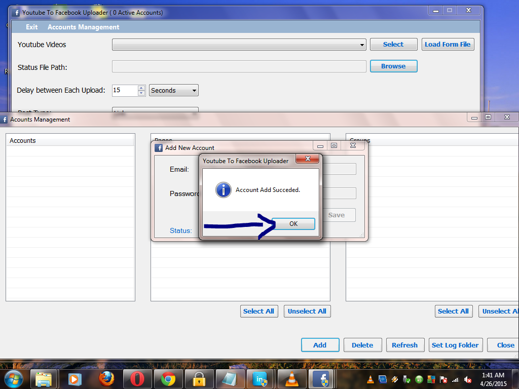
Task: Click the delay value field showing 15
Action: (x=125, y=90)
